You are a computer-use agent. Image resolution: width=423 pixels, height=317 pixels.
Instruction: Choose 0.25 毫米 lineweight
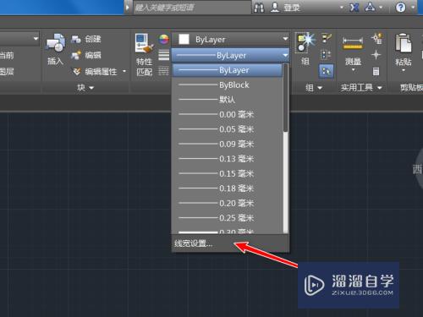point(228,218)
